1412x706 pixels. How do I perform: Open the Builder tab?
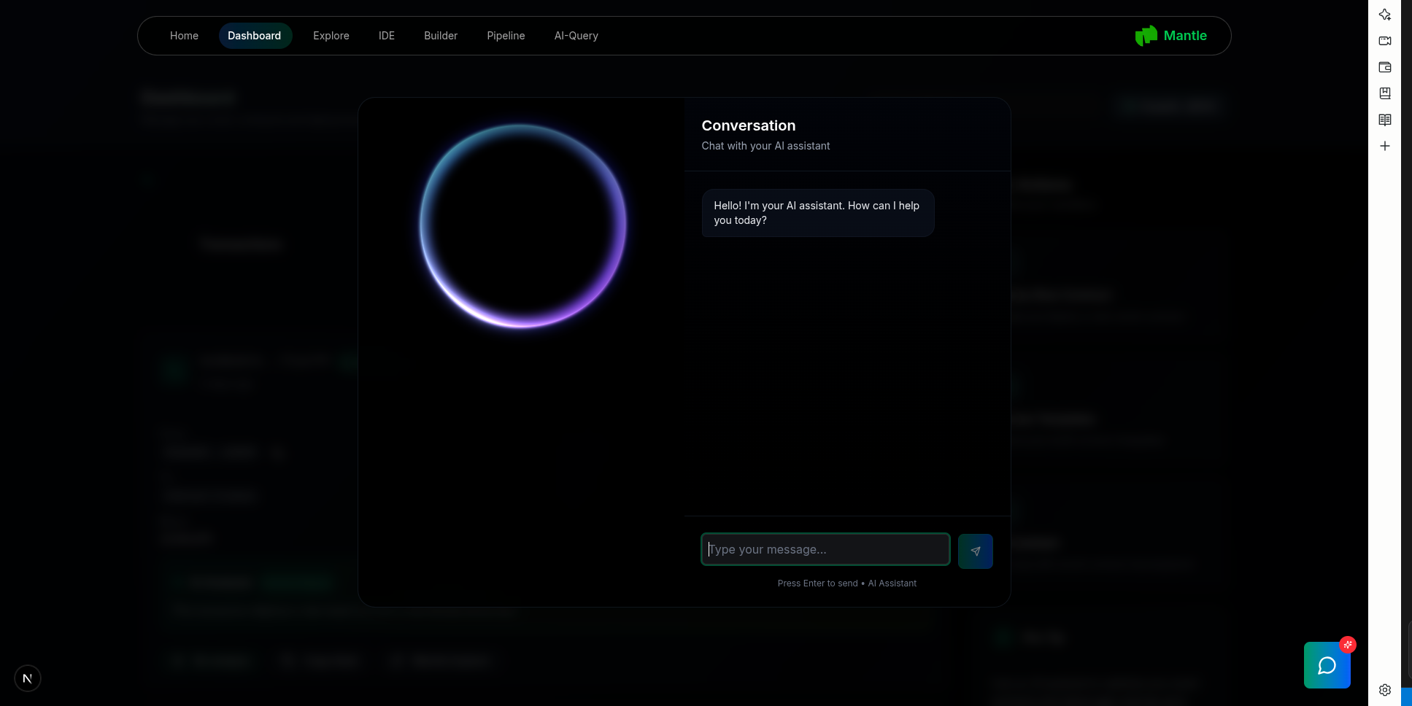click(x=440, y=36)
